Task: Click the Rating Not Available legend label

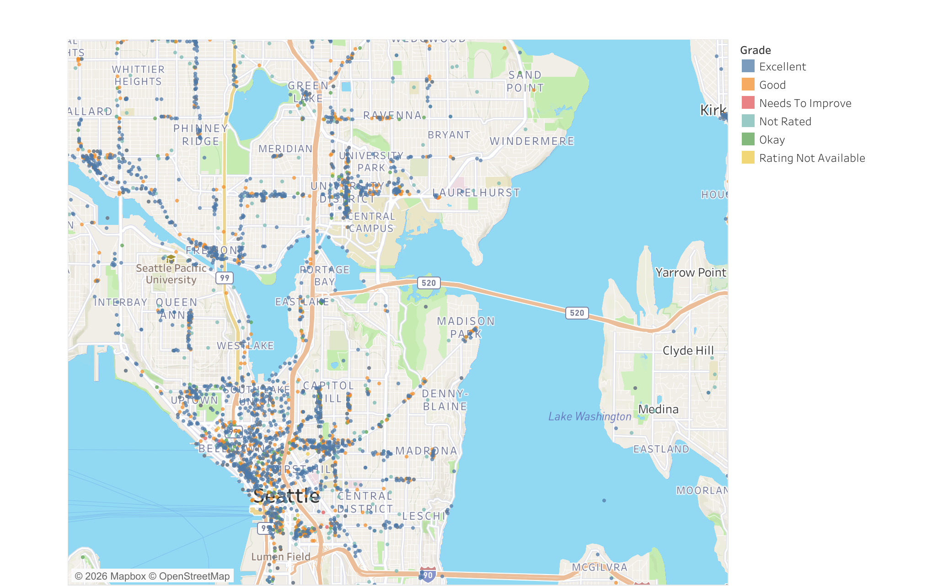Action: coord(812,158)
